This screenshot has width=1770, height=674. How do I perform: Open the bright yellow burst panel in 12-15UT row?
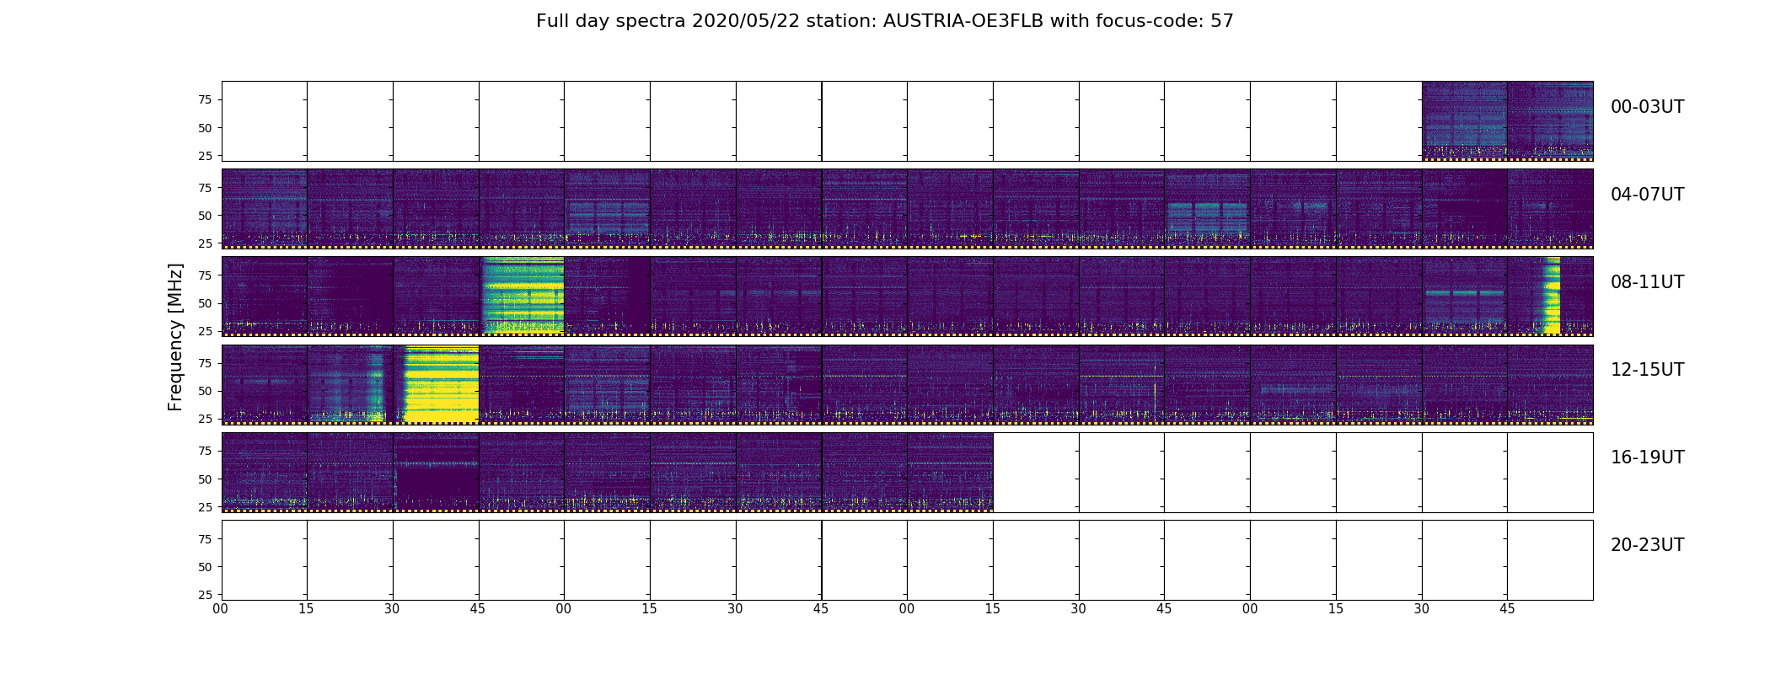pyautogui.click(x=436, y=384)
